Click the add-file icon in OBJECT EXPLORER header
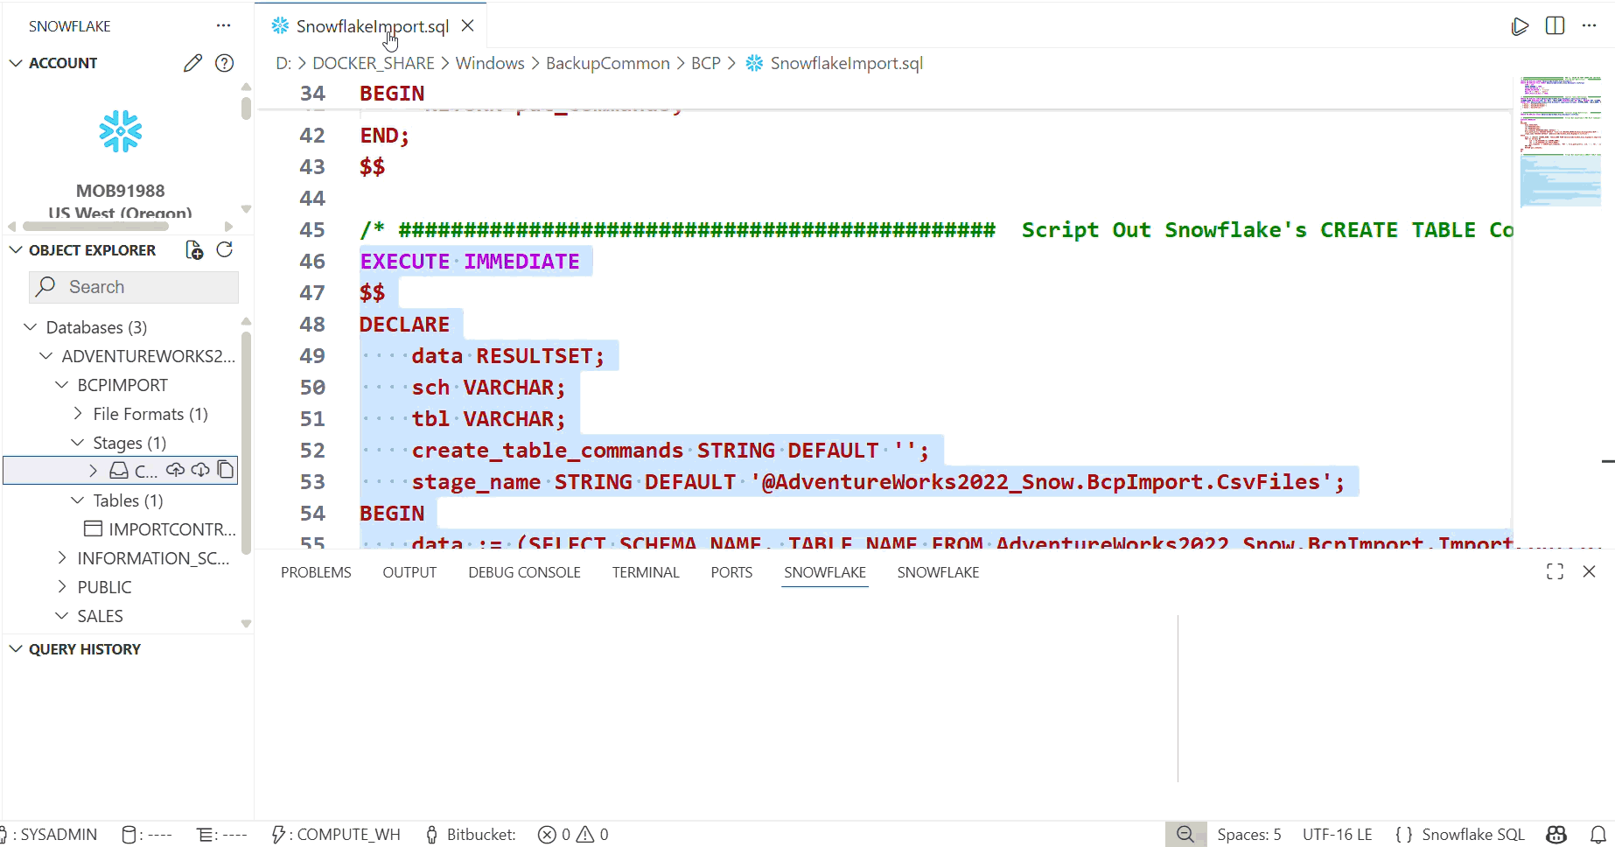The image size is (1615, 847). 194,250
